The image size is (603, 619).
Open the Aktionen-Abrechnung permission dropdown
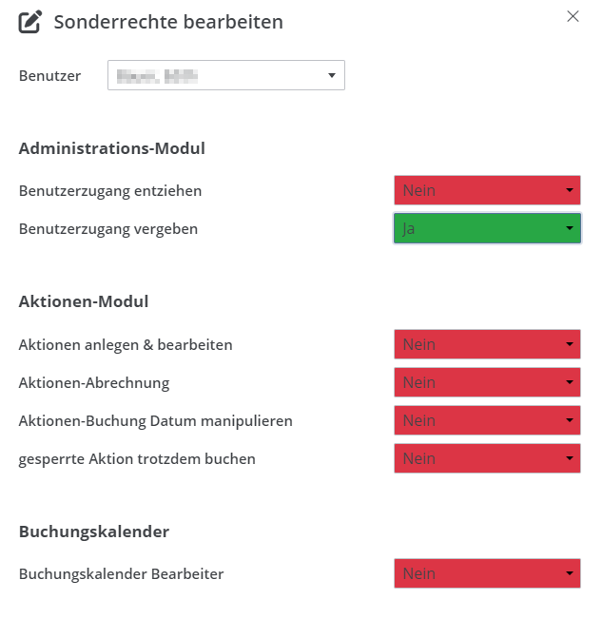[x=487, y=382]
